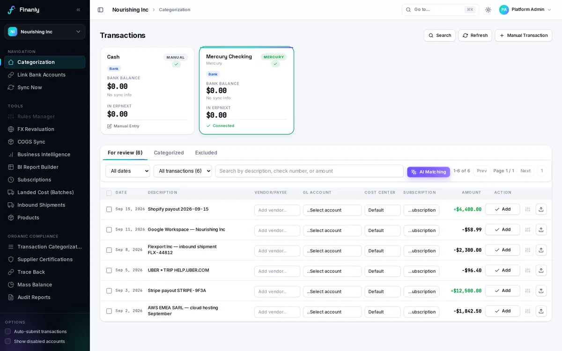Open subscription dropdown for Flexport Inc row
This screenshot has width=562, height=351.
point(421,251)
